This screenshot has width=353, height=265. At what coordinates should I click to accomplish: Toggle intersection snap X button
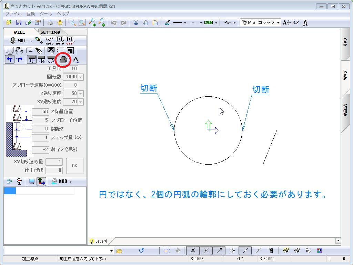[206, 251]
